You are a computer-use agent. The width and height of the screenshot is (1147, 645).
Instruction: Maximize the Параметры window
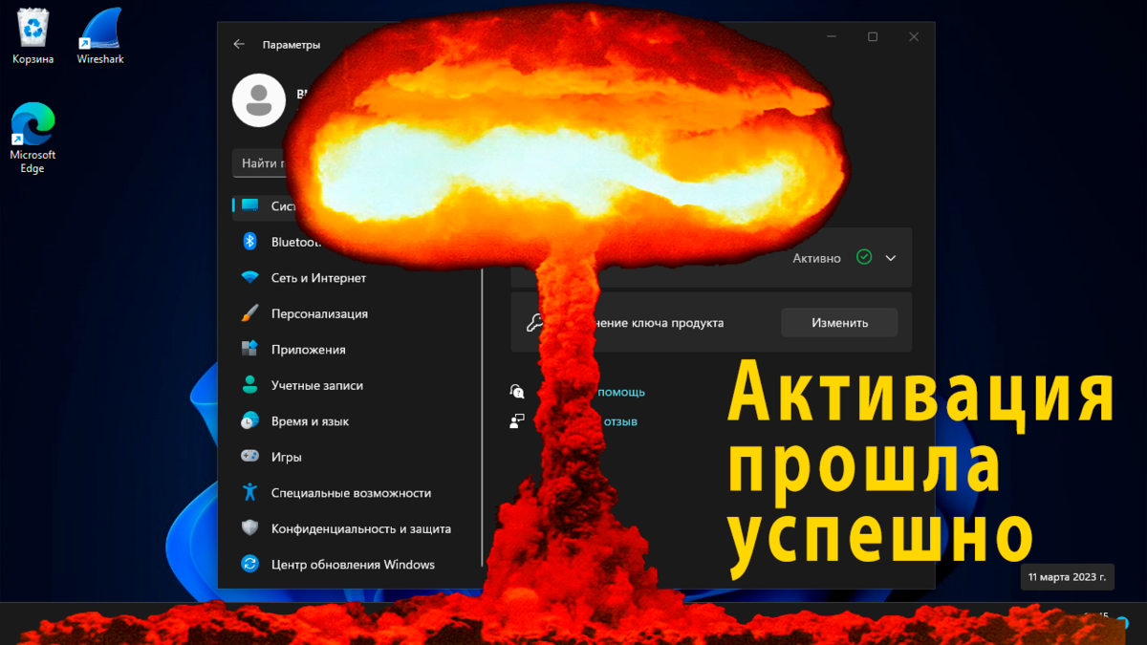(x=873, y=37)
